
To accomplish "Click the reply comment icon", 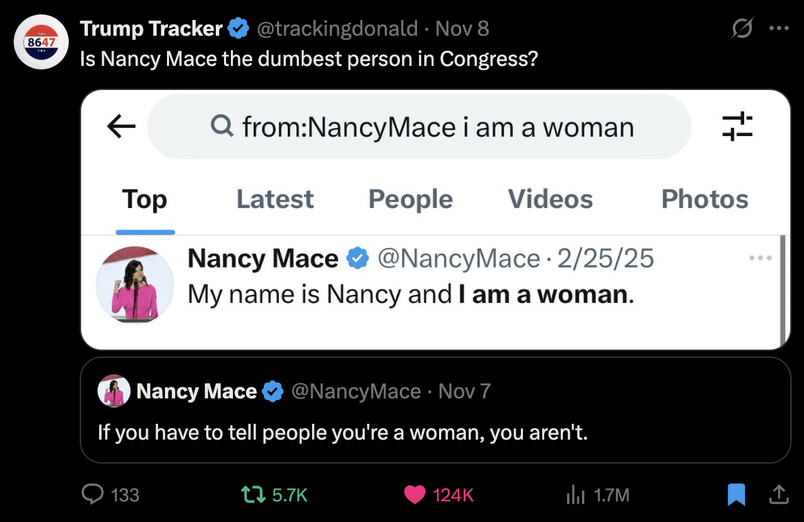I will 92,495.
